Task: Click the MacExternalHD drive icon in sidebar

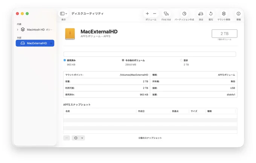Action: 23,43
